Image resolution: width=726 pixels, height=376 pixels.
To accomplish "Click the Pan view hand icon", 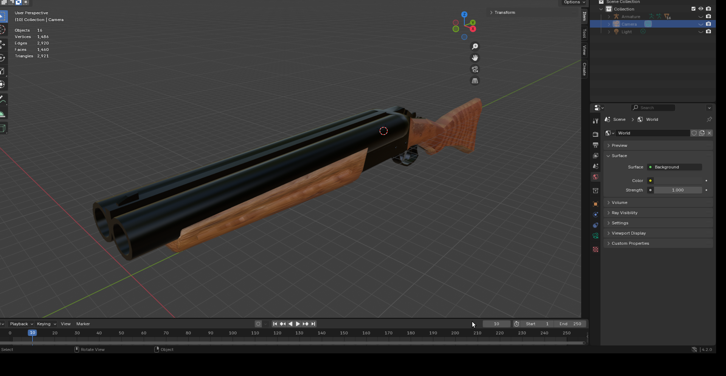I will pos(475,58).
